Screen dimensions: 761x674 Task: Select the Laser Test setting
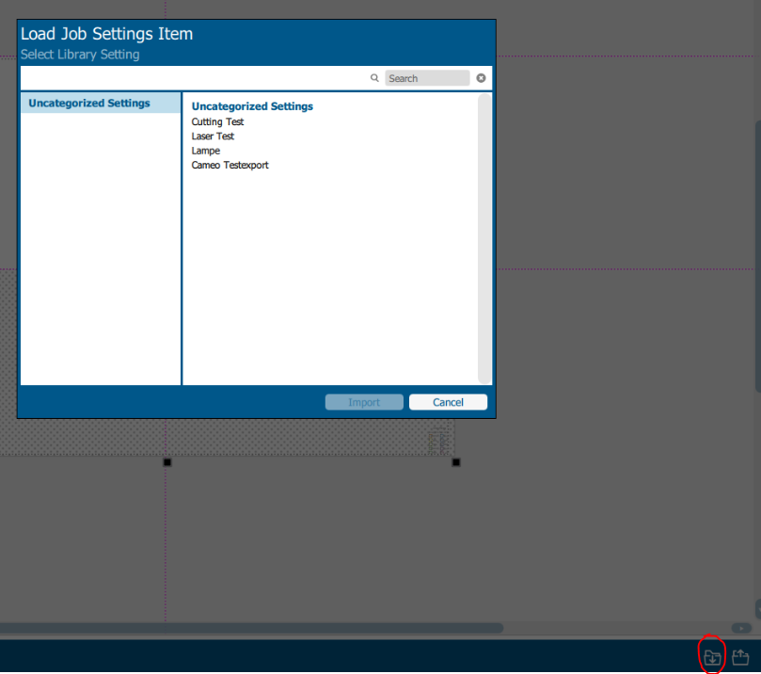(x=213, y=136)
